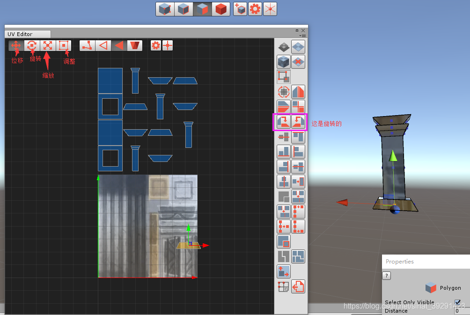This screenshot has width=470, height=315.
Task: Click the rotate UV counter-clockwise icon
Action: (x=298, y=122)
